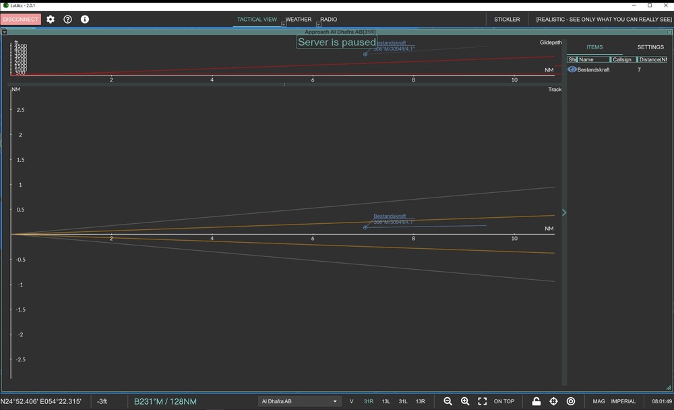Open the ITEMS tab
Image resolution: width=674 pixels, height=410 pixels.
[594, 47]
